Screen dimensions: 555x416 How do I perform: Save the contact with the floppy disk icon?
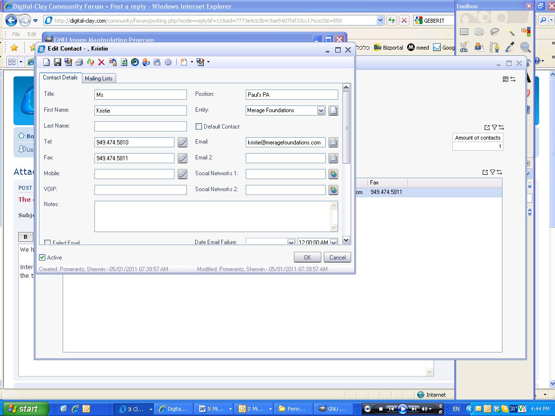pos(57,62)
